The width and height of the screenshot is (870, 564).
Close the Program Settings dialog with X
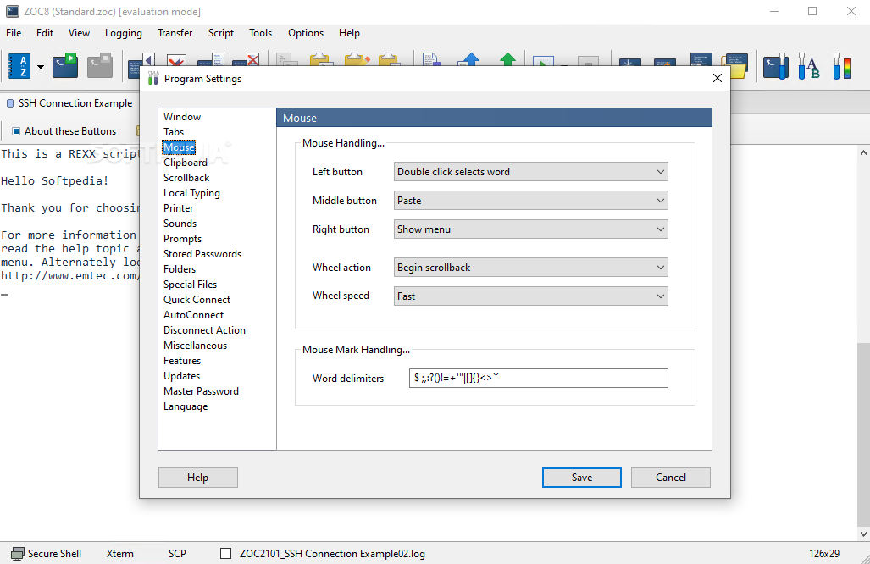[x=718, y=78]
